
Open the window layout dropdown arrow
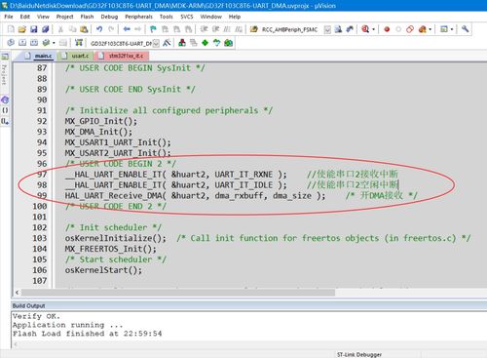(x=452, y=29)
